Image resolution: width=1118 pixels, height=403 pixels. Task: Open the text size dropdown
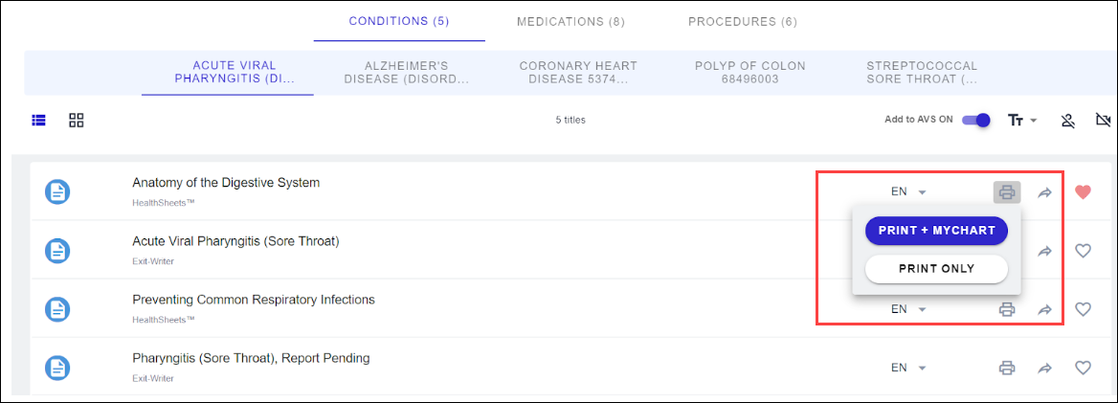click(1022, 121)
